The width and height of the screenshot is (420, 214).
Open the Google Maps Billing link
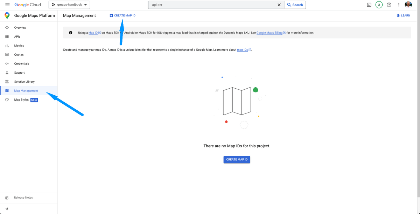(x=269, y=33)
